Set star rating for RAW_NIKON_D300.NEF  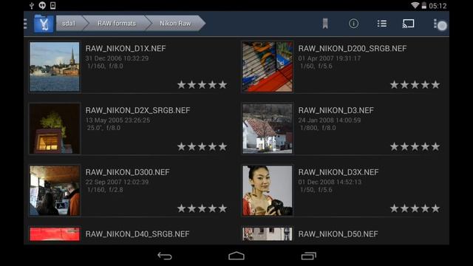(x=202, y=208)
